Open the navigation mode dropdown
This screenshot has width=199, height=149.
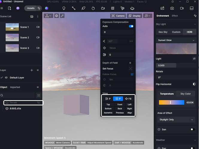click(48, 16)
